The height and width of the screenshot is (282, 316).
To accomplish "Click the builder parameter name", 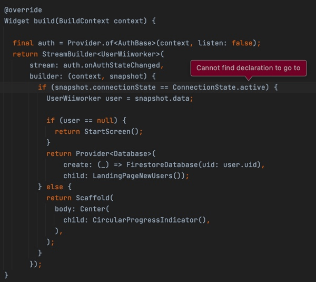I will pyautogui.click(x=44, y=76).
